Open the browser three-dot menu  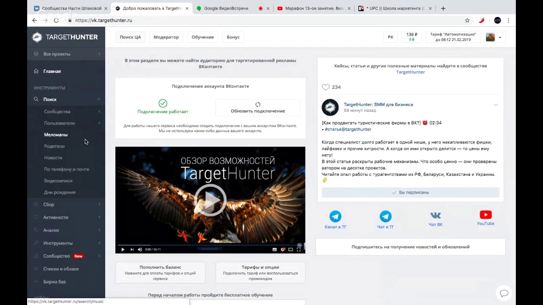(508, 20)
